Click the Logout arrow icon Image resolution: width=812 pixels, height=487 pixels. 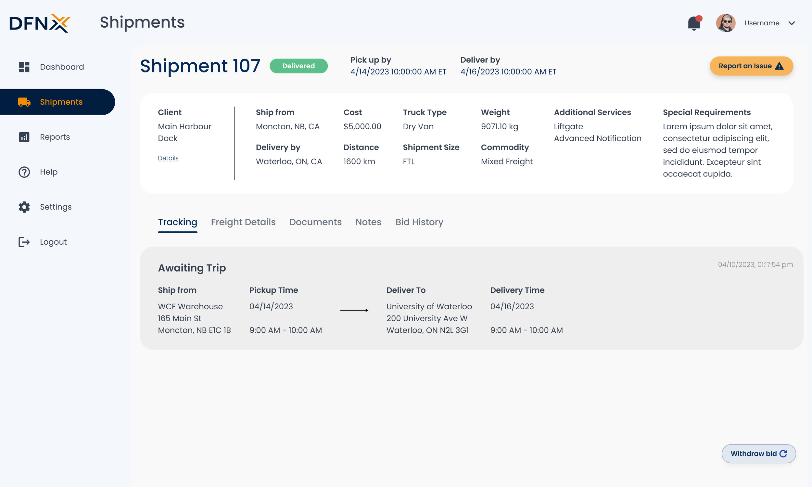[x=24, y=242]
